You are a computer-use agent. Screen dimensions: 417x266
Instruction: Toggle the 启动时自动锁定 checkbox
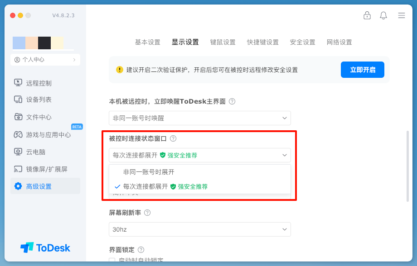(x=112, y=261)
